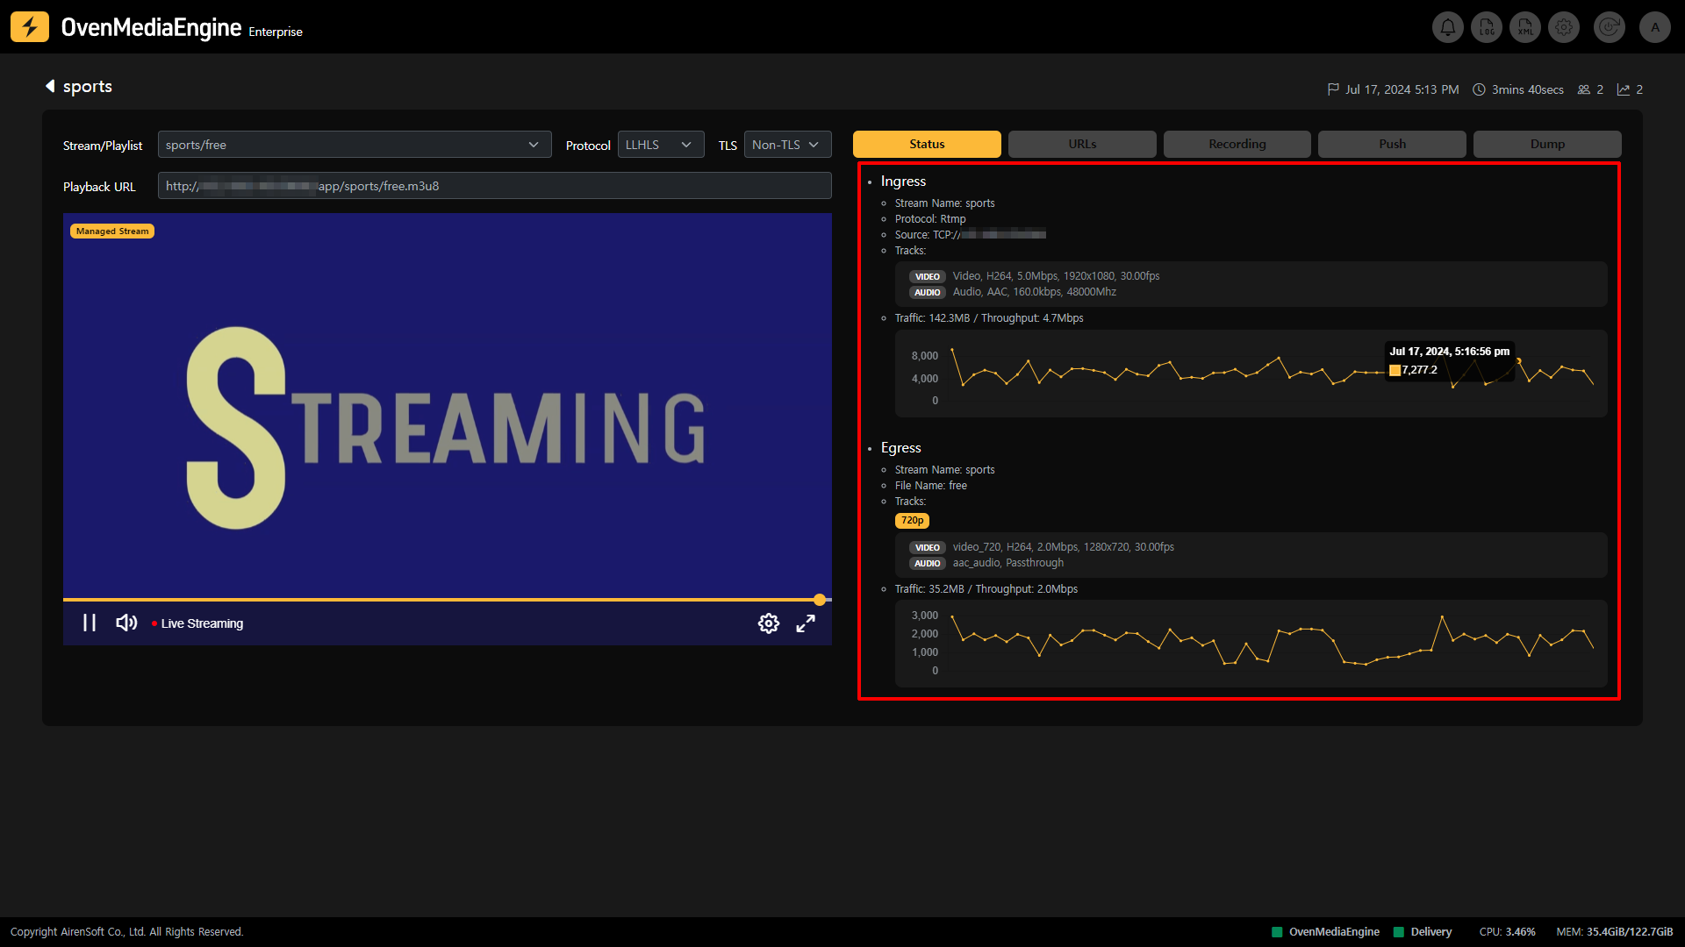Open the user avatar menu
The height and width of the screenshot is (947, 1685).
click(1655, 27)
